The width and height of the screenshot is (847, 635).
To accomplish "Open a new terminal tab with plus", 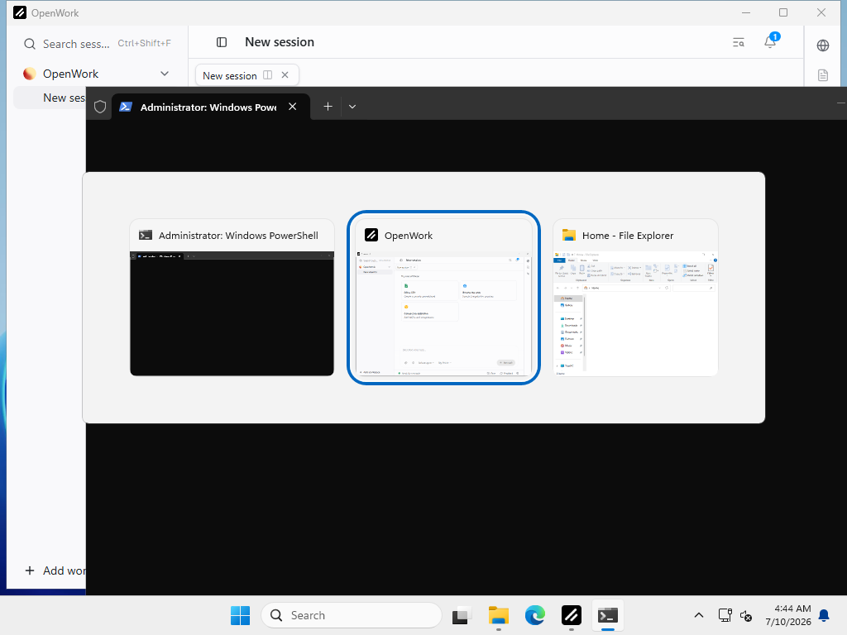I will point(328,107).
